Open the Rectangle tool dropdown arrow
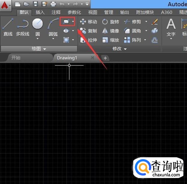187x184 pixels. [x=73, y=22]
